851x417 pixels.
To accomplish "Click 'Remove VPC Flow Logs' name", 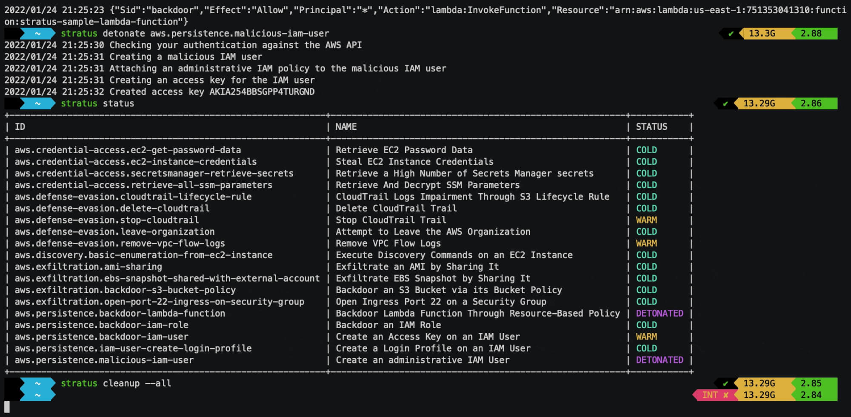I will (x=388, y=243).
